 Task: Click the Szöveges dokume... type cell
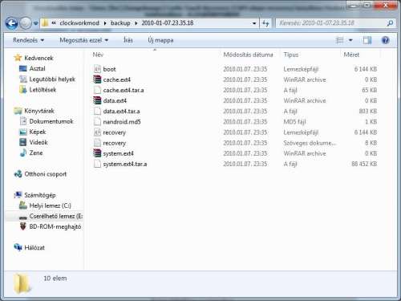[310, 143]
